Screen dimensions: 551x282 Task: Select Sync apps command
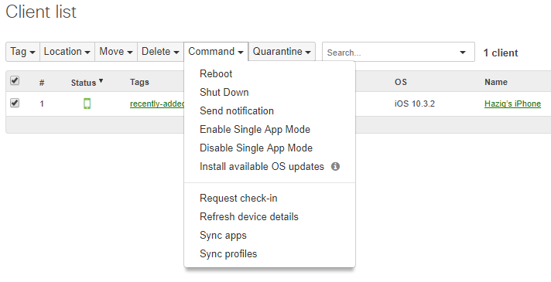click(223, 236)
